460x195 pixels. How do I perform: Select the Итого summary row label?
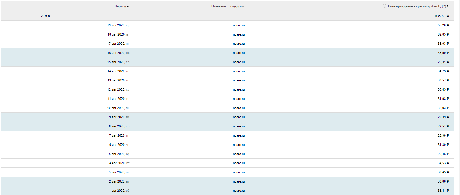(x=45, y=16)
